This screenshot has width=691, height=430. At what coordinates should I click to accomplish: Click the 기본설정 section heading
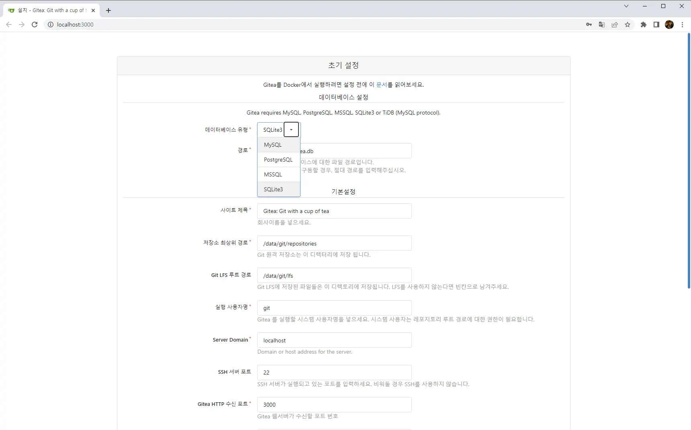click(343, 192)
